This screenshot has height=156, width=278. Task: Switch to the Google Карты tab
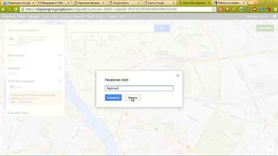point(121,3)
